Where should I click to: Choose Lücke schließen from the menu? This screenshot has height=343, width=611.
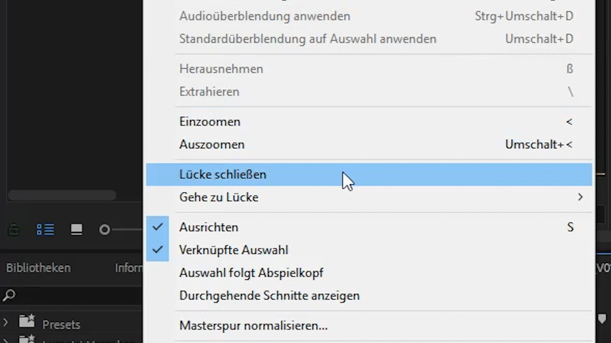[x=223, y=175]
